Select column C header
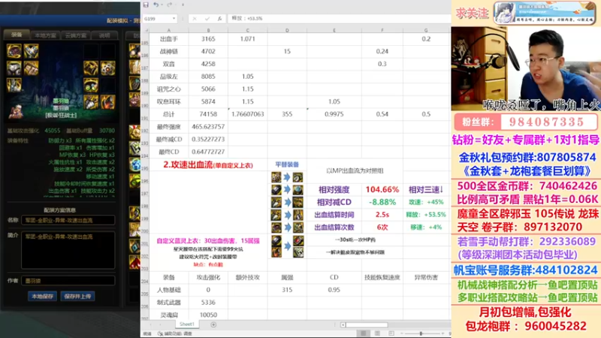Image resolution: width=601 pixels, height=338 pixels. (248, 30)
